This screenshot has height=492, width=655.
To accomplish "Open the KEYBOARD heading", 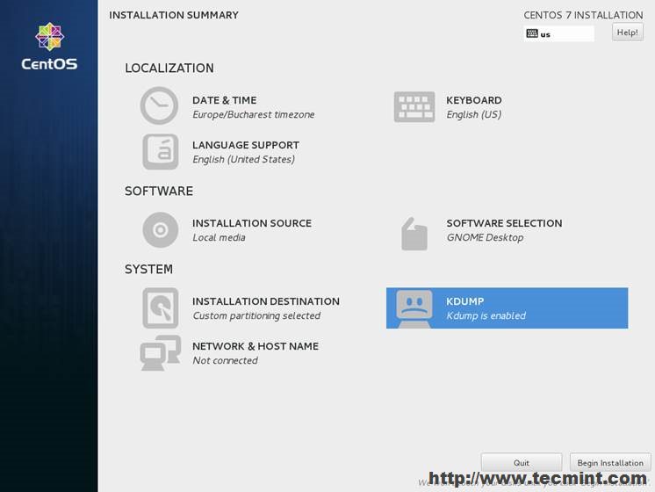I will (474, 100).
